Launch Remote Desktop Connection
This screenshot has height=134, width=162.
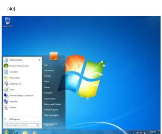point(22,96)
